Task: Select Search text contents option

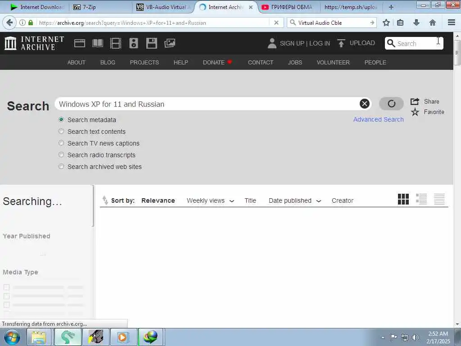Action: pos(61,131)
